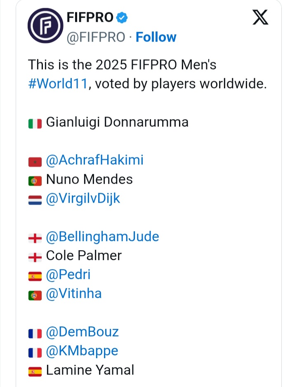This screenshot has height=387, width=297.
Task: Follow the FIFPRO account
Action: (156, 37)
